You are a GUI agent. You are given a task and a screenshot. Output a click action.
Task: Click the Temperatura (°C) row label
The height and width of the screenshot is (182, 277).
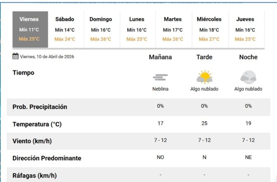pos(37,124)
